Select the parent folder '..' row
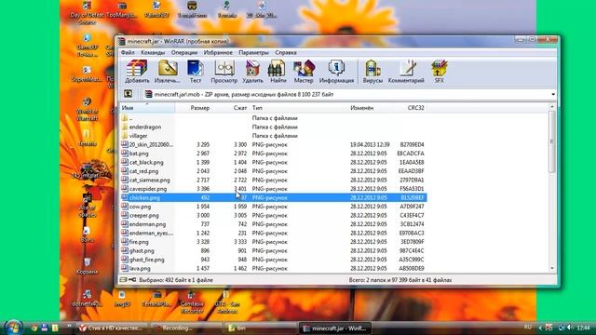 [274, 118]
